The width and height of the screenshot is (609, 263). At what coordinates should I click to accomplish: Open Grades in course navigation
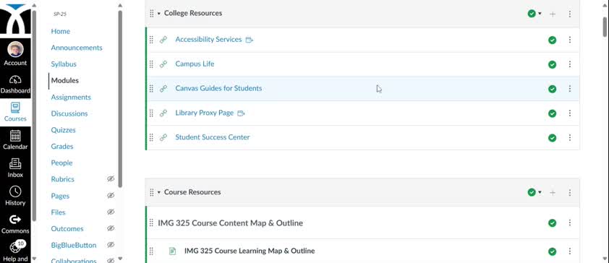pos(62,146)
